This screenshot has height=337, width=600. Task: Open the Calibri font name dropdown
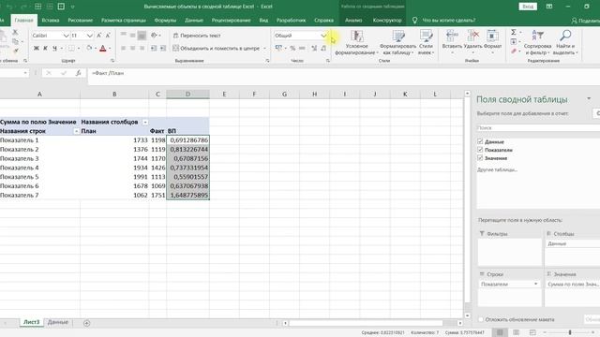coord(66,36)
